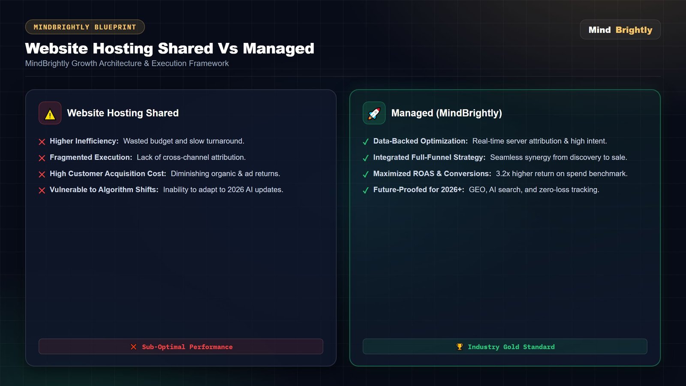The image size is (686, 386).
Task: Click the text Seamless synergy from discovery to sale.
Action: click(559, 157)
